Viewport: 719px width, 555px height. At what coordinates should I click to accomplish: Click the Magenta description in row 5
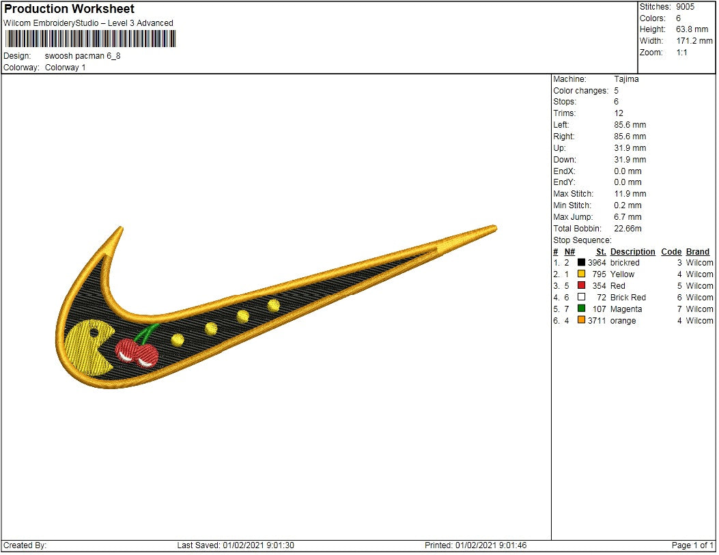(x=628, y=310)
